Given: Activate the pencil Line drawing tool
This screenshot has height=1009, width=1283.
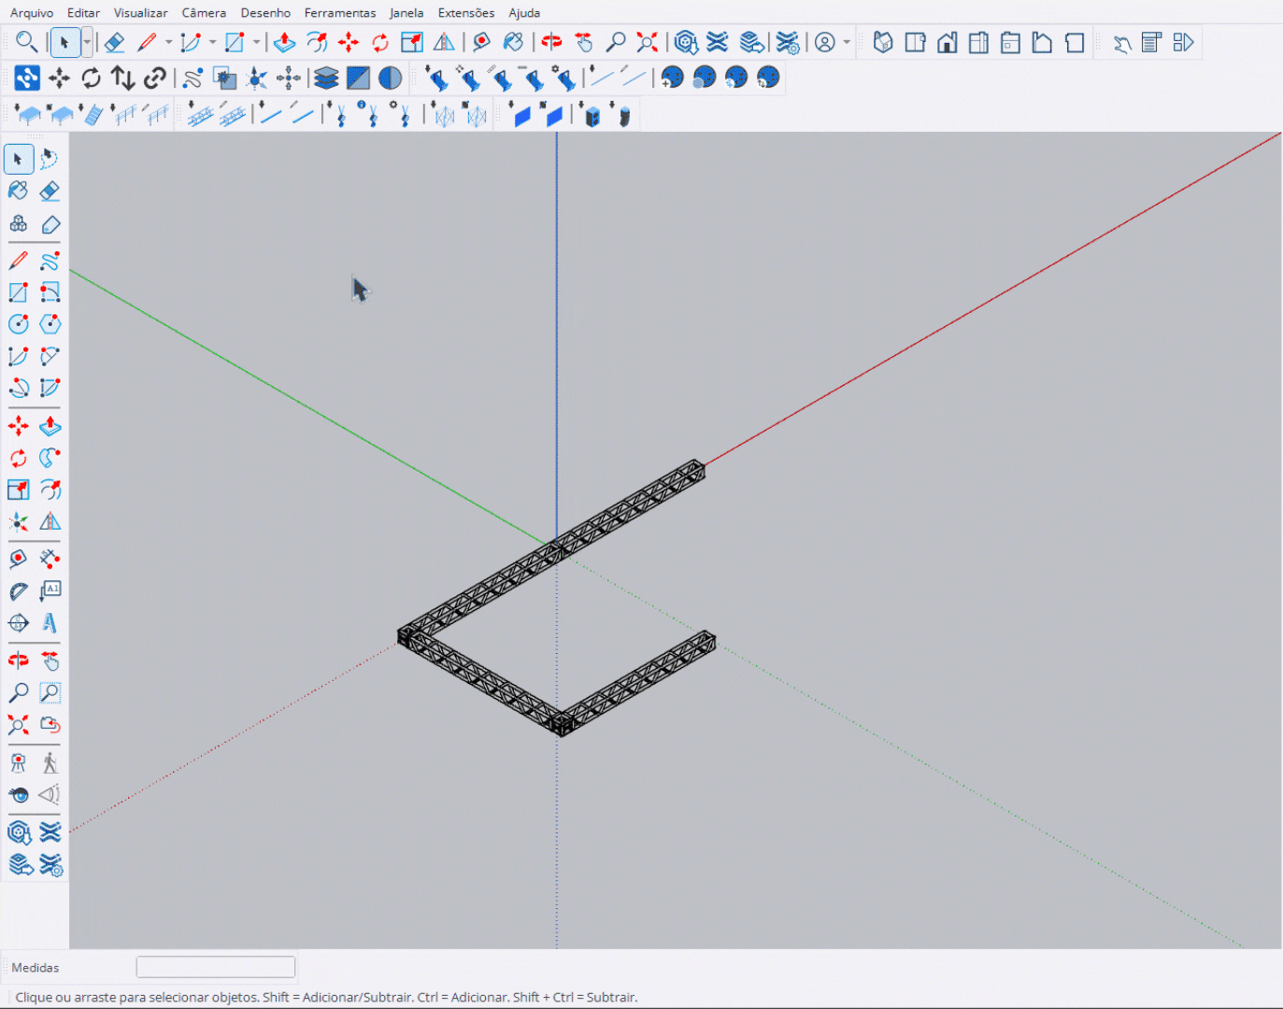Looking at the screenshot, I should [18, 261].
